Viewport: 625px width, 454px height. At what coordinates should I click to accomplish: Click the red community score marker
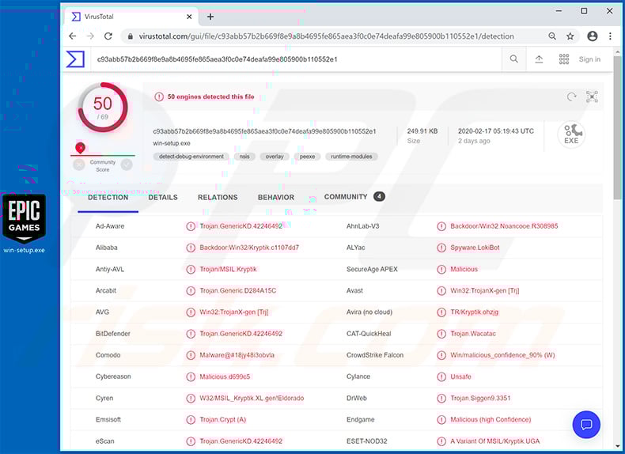(x=81, y=147)
